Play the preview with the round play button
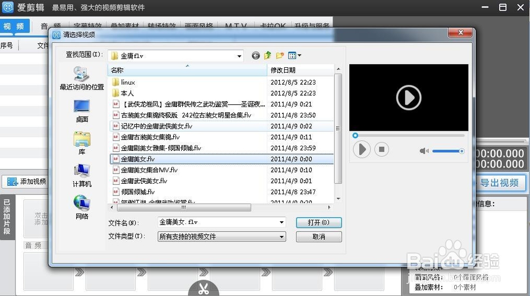The height and width of the screenshot is (296, 530). 361,149
